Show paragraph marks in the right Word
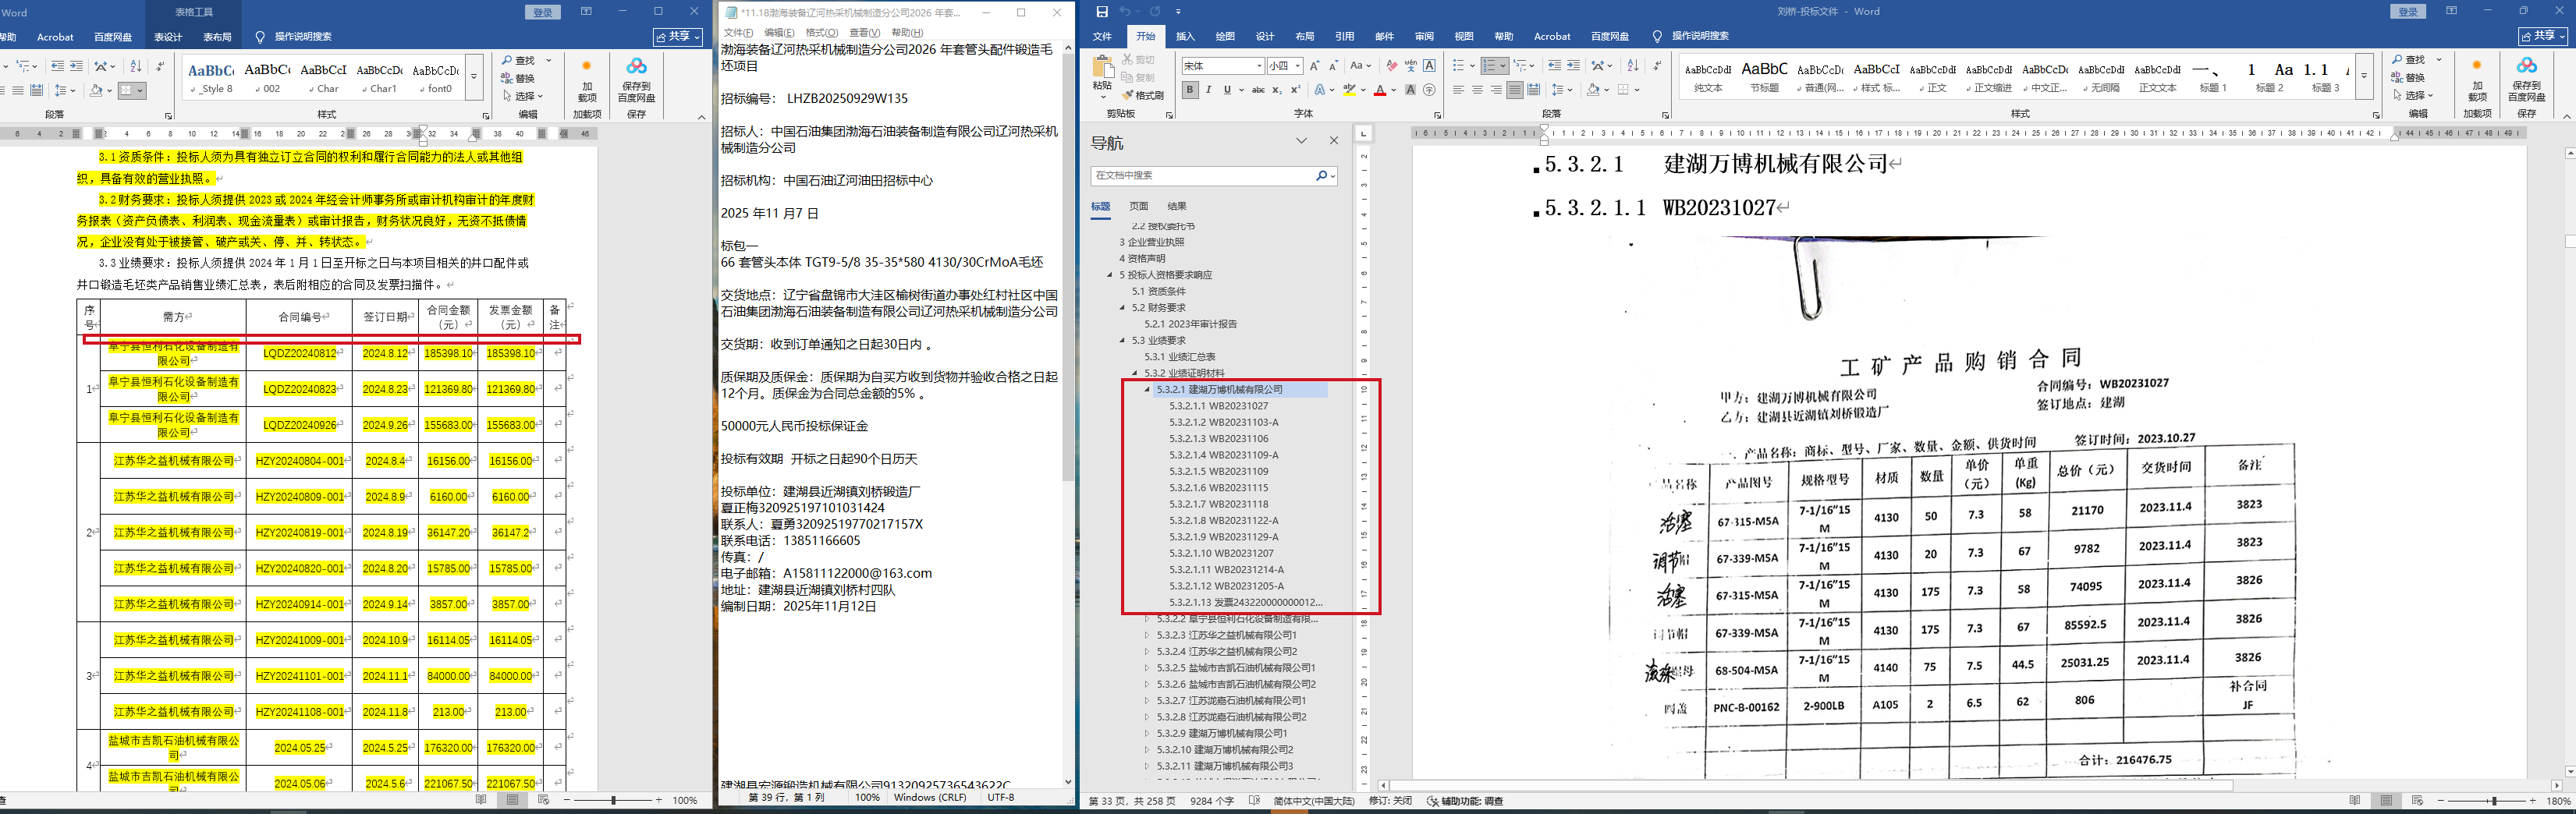Screen dimensions: 2576x814 (x=1657, y=66)
